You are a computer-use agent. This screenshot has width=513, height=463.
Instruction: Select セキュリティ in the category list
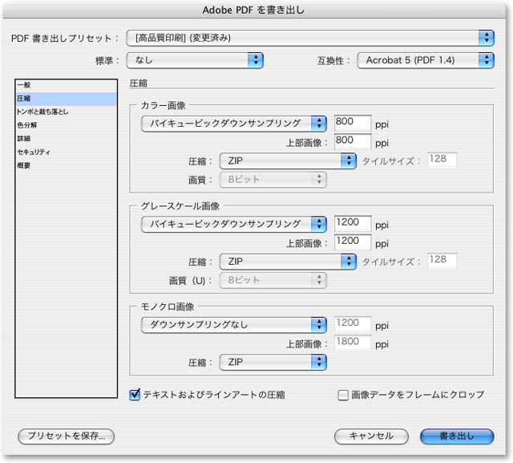[x=34, y=152]
